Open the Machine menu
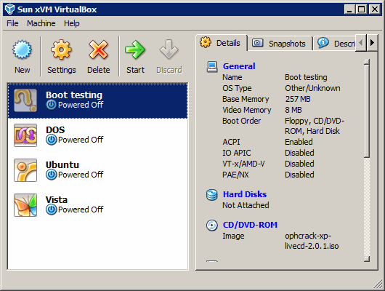Image resolution: width=385 pixels, height=291 pixels. (x=41, y=23)
